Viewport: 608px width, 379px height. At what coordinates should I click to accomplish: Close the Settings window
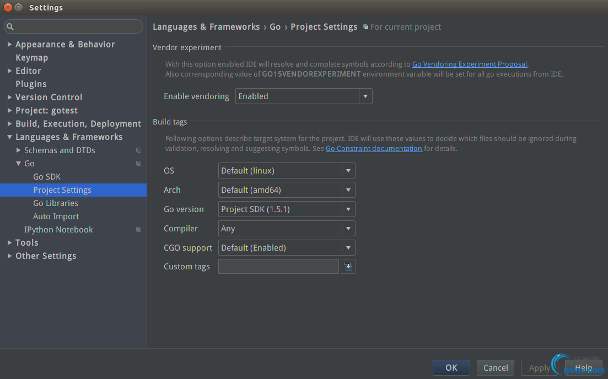[8, 7]
